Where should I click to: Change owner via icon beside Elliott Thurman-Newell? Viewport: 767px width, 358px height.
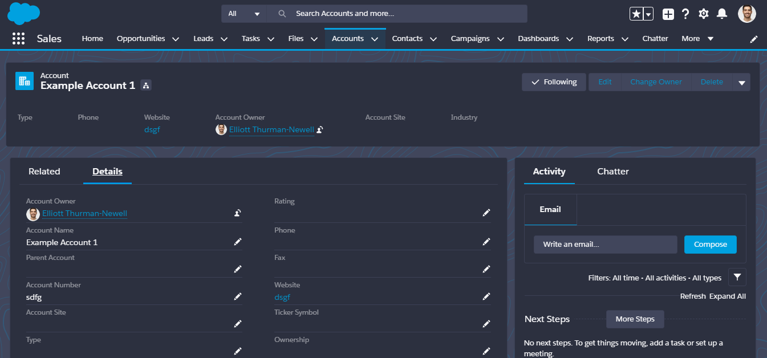tap(320, 129)
